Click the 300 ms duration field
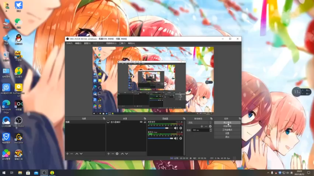Image resolution: width=314 pixels, height=176 pixels. coord(200,130)
